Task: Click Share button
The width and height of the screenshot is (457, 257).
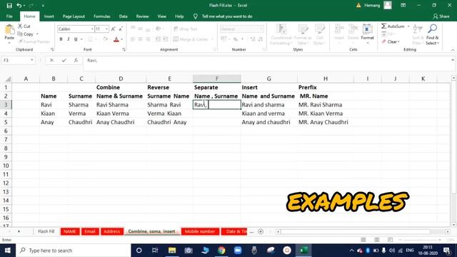Action: 441,16
